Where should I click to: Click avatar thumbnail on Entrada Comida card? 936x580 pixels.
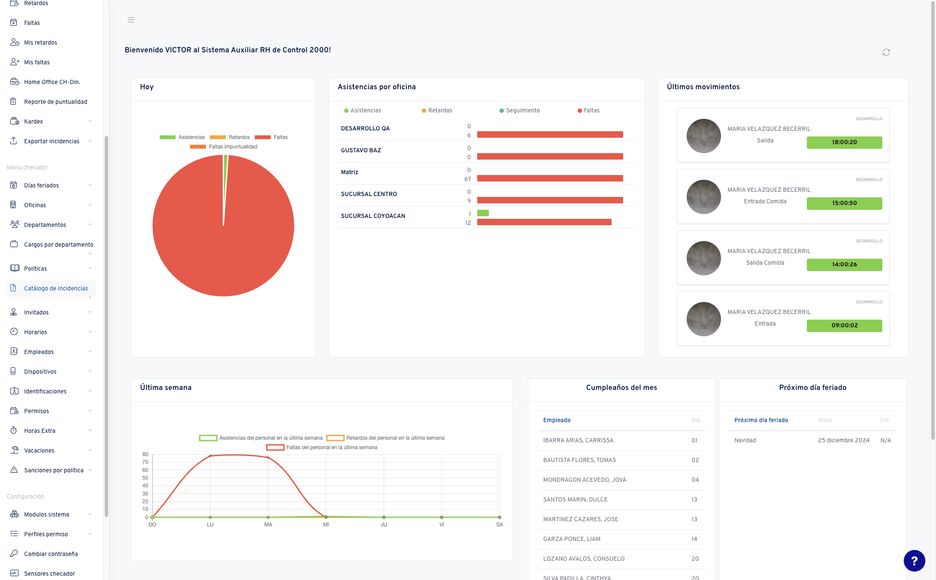pos(703,197)
